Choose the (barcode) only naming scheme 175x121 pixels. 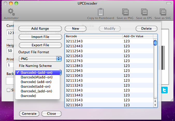(x=38, y=96)
